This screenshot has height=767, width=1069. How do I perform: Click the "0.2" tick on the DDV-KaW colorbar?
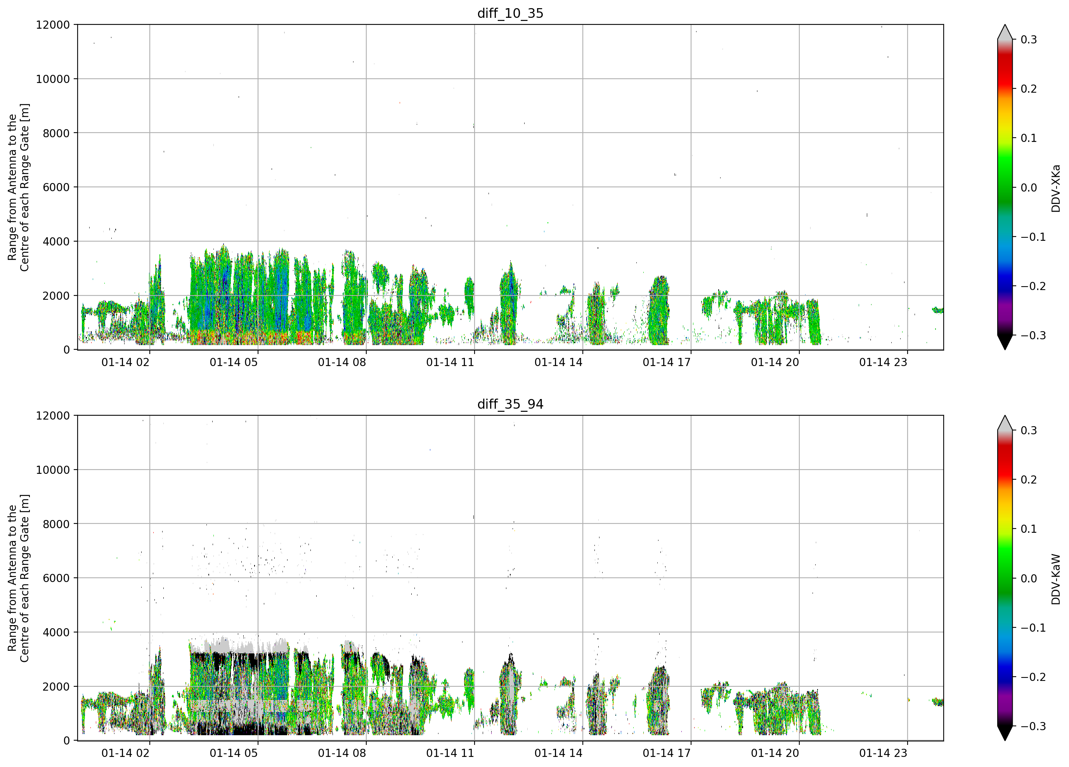pos(1029,480)
